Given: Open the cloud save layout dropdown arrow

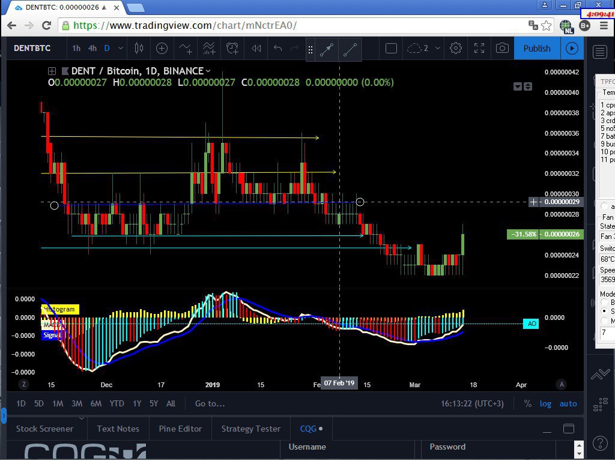Looking at the screenshot, I should (x=438, y=48).
